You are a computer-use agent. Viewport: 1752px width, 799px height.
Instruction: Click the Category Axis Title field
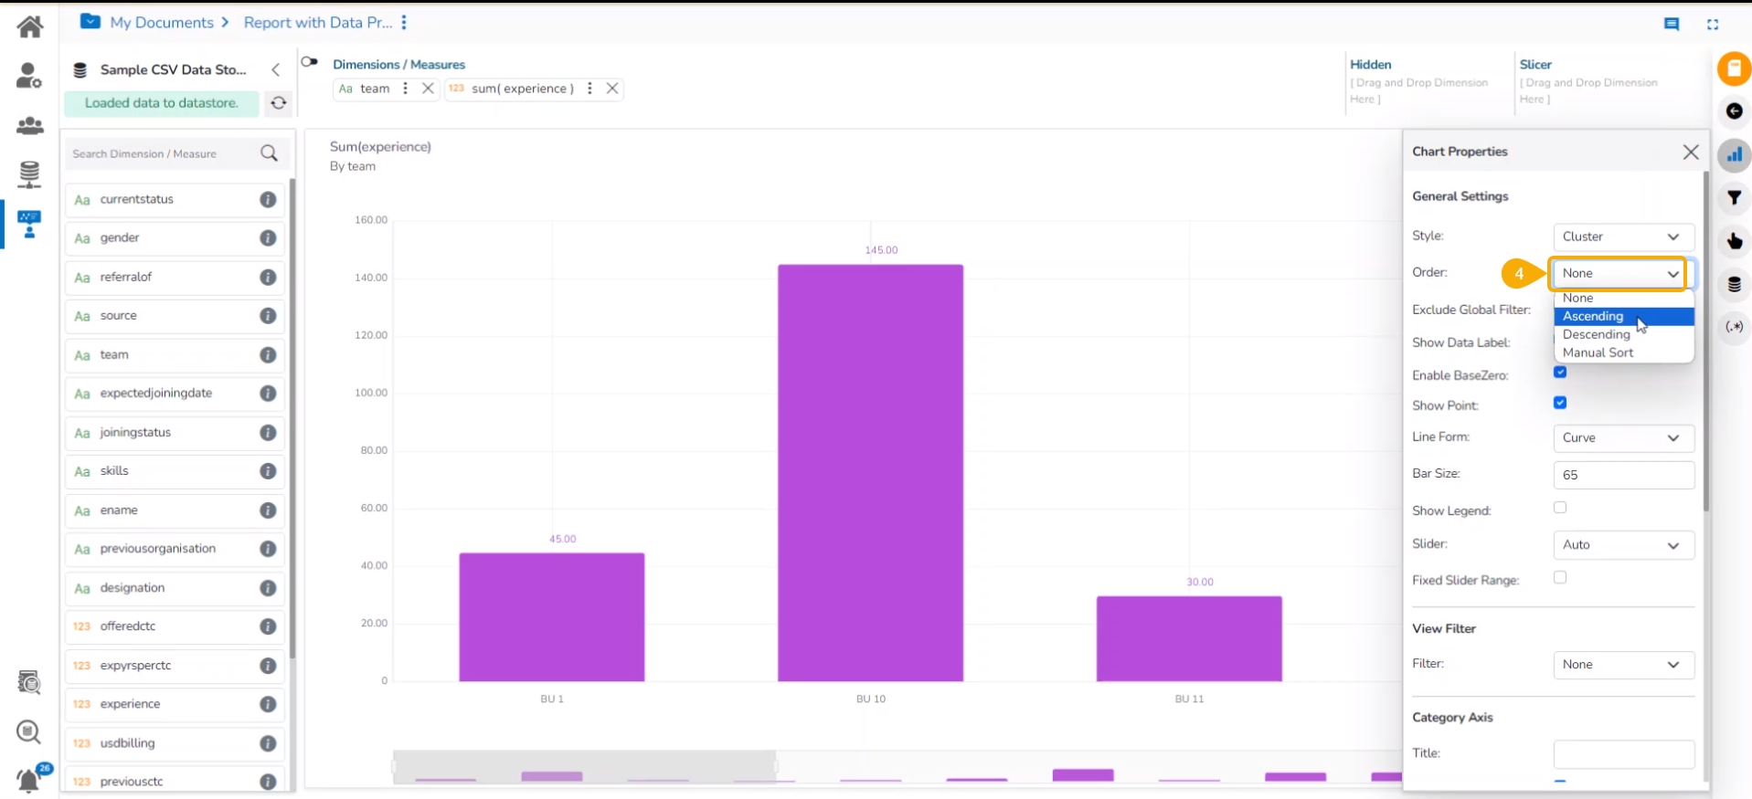pos(1623,754)
